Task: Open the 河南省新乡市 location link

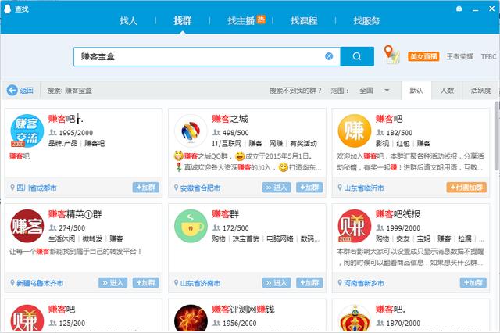Action: coord(363,283)
